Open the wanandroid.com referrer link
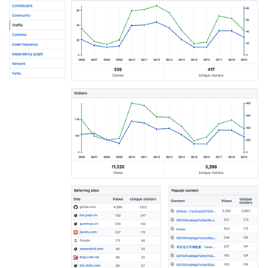This screenshot has height=268, width=268. 91,249
